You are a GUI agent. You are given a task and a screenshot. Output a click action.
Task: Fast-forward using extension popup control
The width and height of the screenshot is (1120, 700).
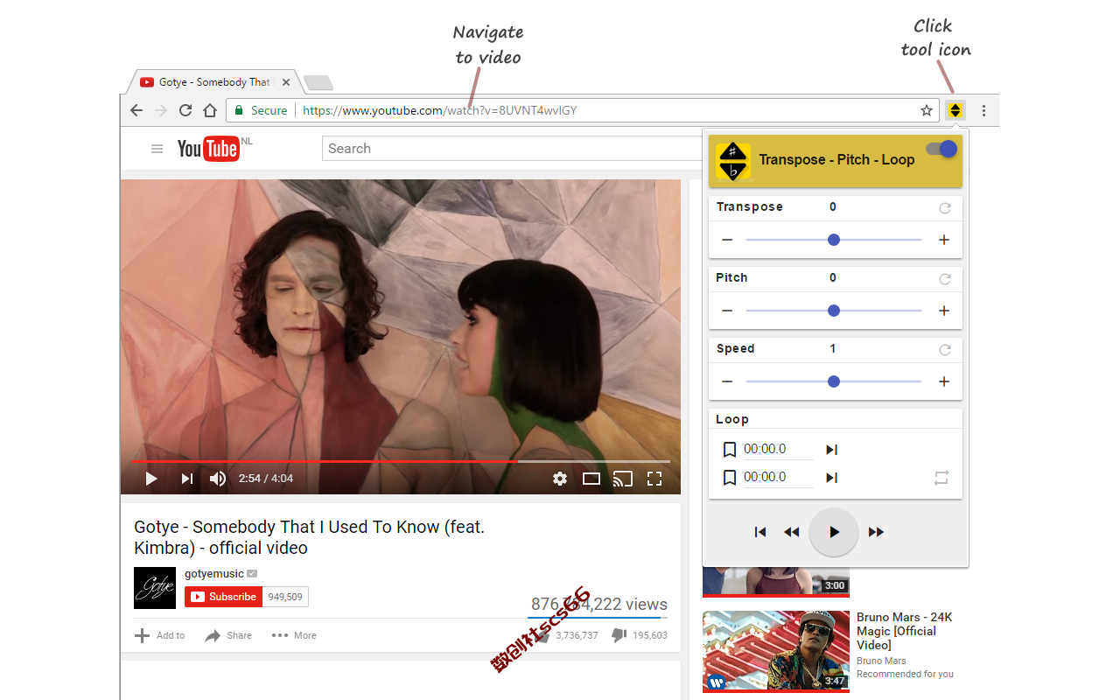pos(876,532)
